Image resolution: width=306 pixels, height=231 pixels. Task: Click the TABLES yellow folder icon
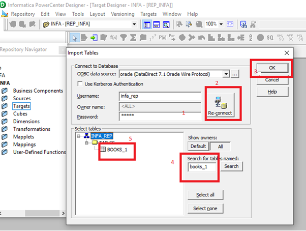click(x=95, y=142)
